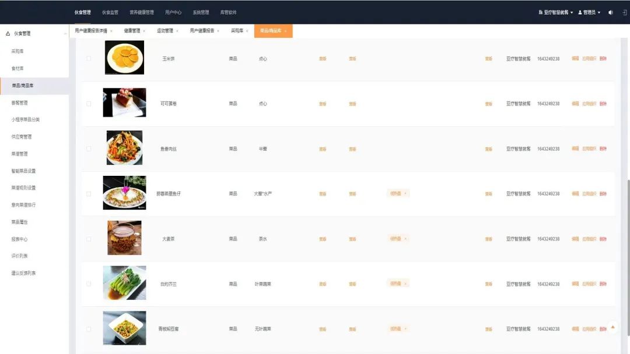This screenshot has height=354, width=630.
Task: Select the 系统管理 top menu
Action: click(201, 12)
